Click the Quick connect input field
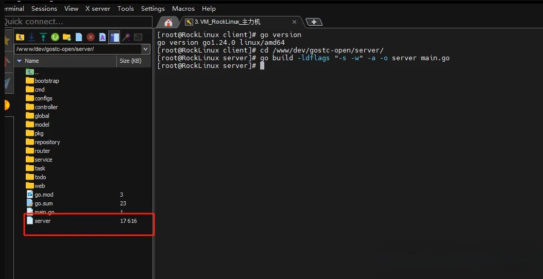 [76, 22]
